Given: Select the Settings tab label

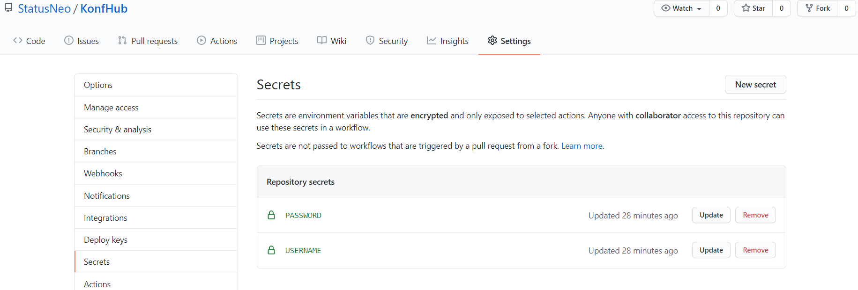Looking at the screenshot, I should coord(515,41).
